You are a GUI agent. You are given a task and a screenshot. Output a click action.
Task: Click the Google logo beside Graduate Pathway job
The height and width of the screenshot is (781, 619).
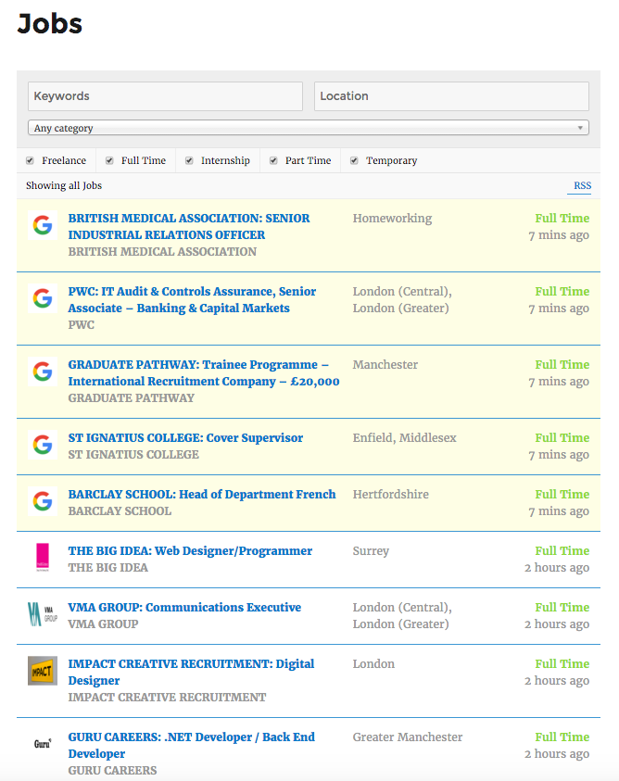click(x=43, y=372)
